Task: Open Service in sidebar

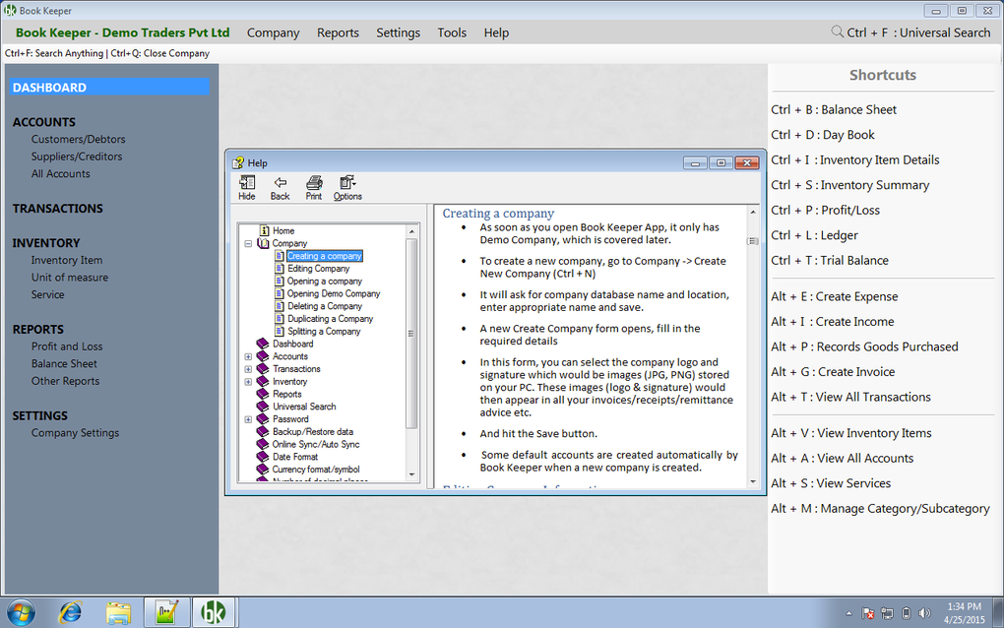Action: (x=47, y=294)
